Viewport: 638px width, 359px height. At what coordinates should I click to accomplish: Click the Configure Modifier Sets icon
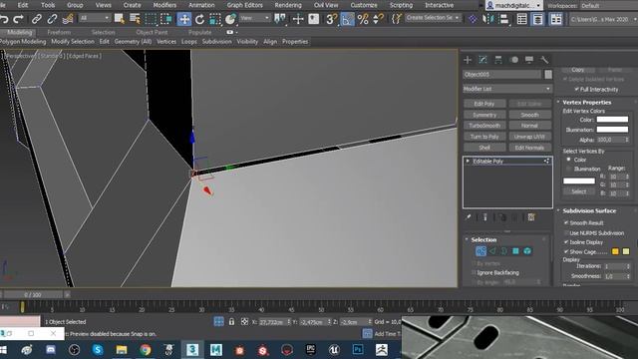point(531,217)
